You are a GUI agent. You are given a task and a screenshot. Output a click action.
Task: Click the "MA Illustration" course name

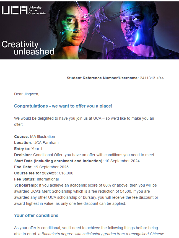tap(43, 137)
